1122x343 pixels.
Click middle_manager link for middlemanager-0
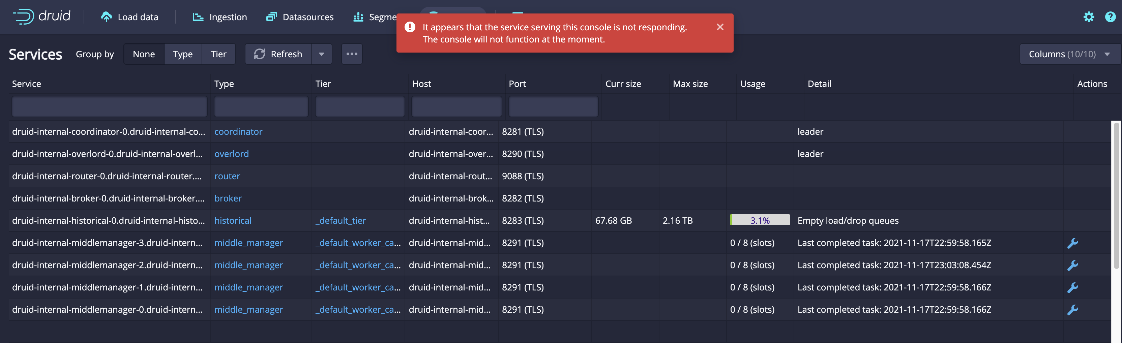tap(248, 310)
